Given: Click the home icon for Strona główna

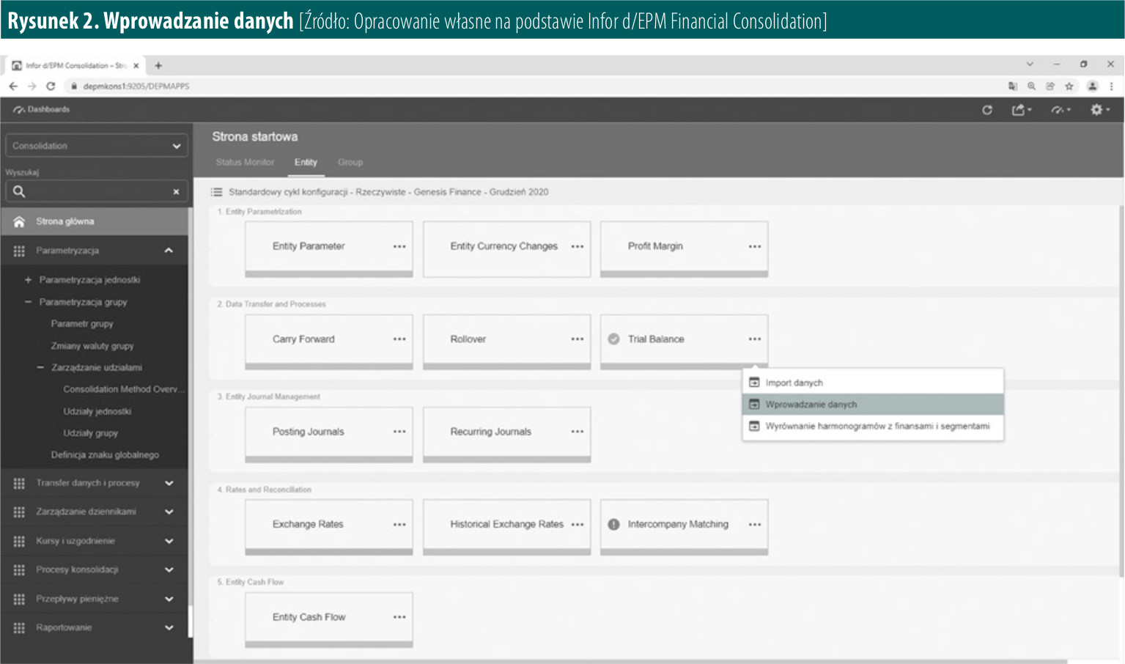Looking at the screenshot, I should [x=19, y=221].
